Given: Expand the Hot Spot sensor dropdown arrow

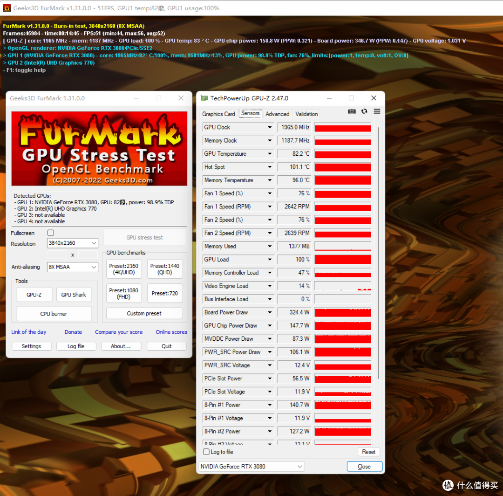Looking at the screenshot, I should [270, 167].
